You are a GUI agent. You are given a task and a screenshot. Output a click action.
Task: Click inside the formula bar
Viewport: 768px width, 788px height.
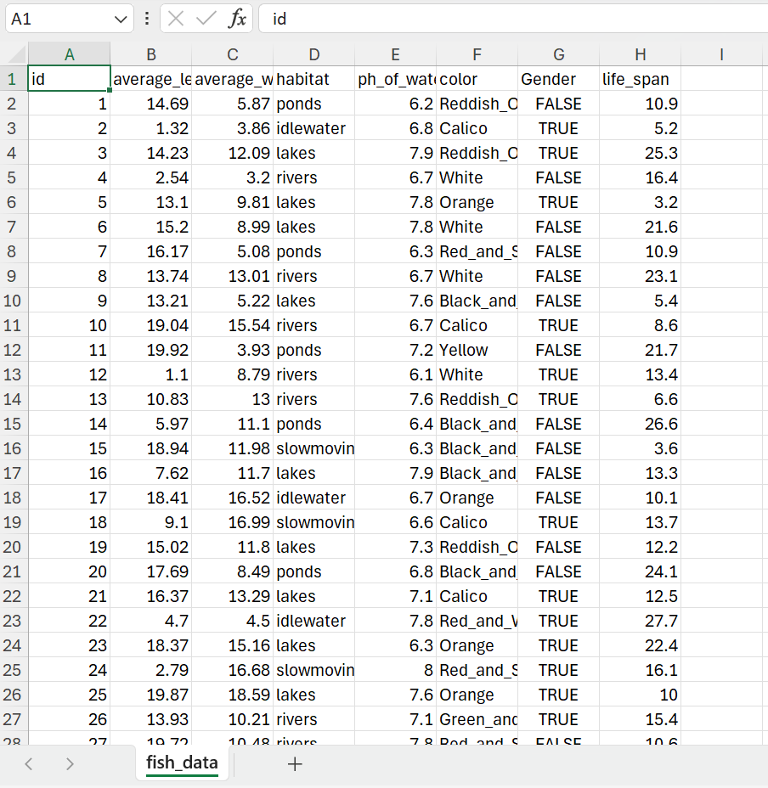[x=425, y=19]
